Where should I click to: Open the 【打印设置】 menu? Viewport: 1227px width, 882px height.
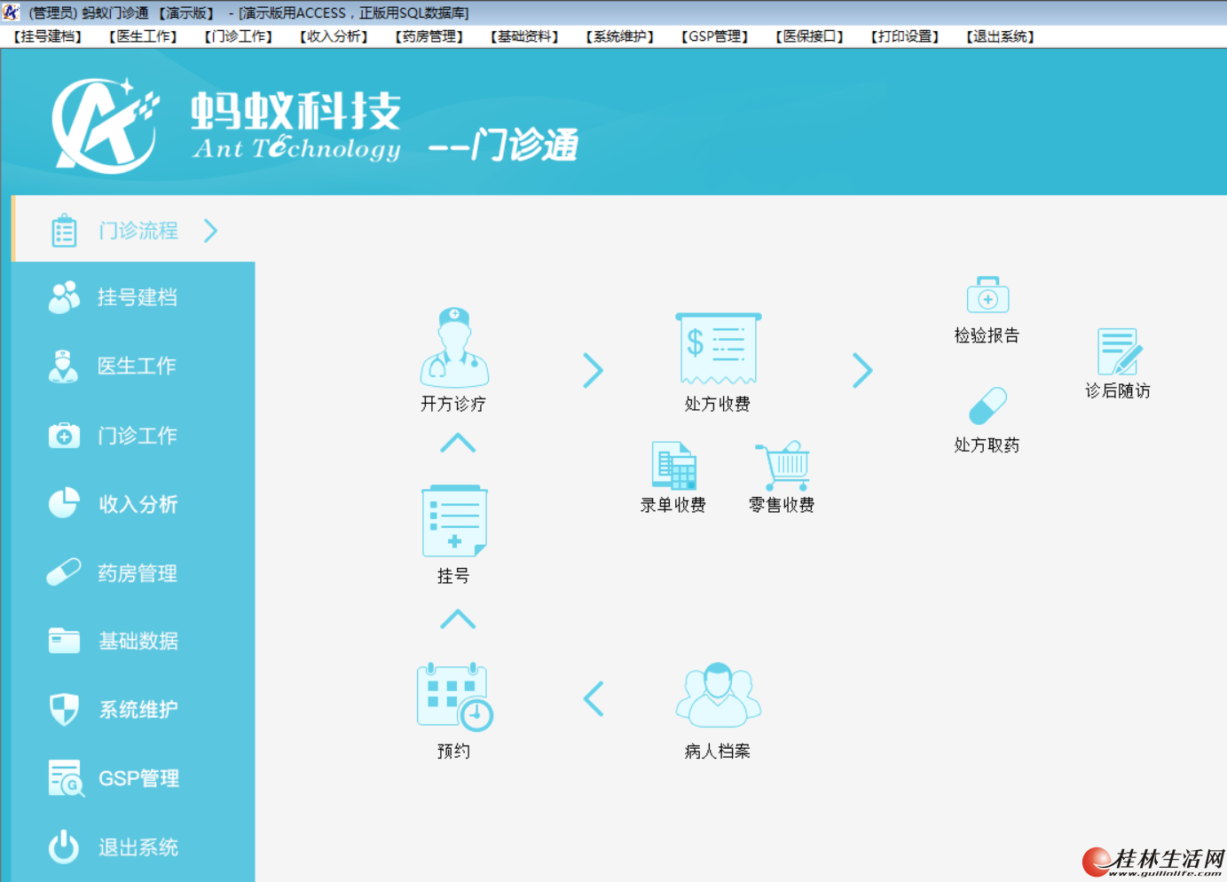coord(905,36)
